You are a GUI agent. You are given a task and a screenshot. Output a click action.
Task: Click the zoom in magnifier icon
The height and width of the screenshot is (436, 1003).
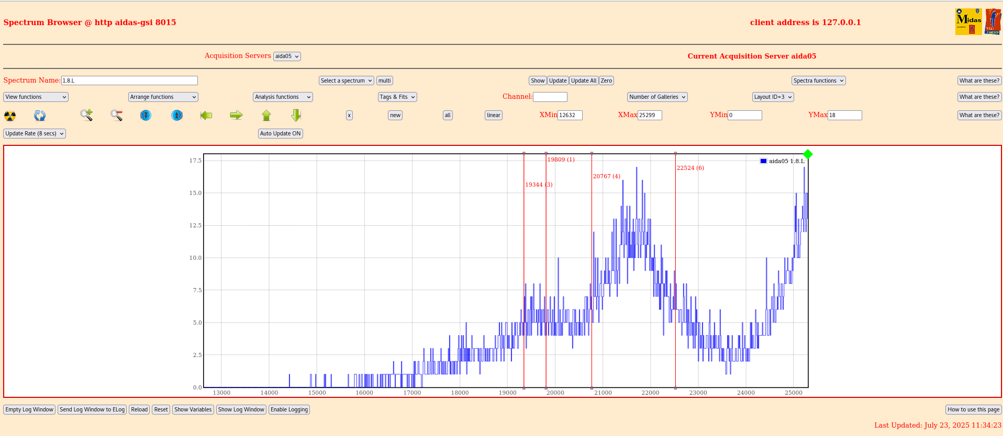click(x=86, y=115)
